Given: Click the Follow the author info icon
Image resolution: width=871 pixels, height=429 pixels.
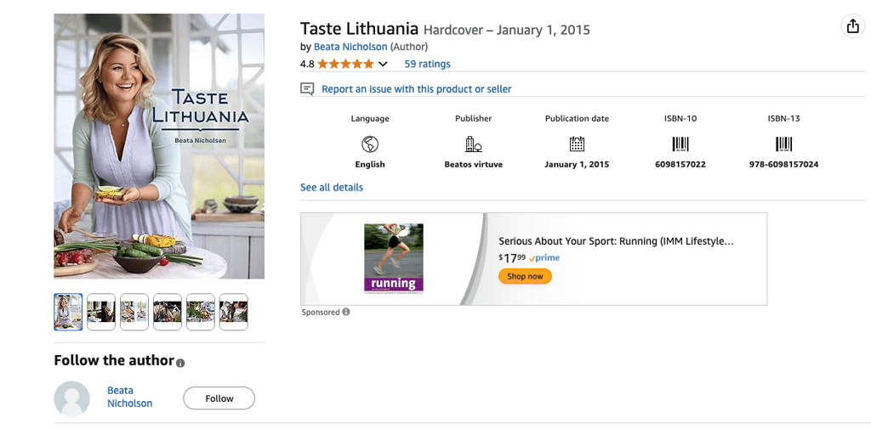Looking at the screenshot, I should pos(180,363).
